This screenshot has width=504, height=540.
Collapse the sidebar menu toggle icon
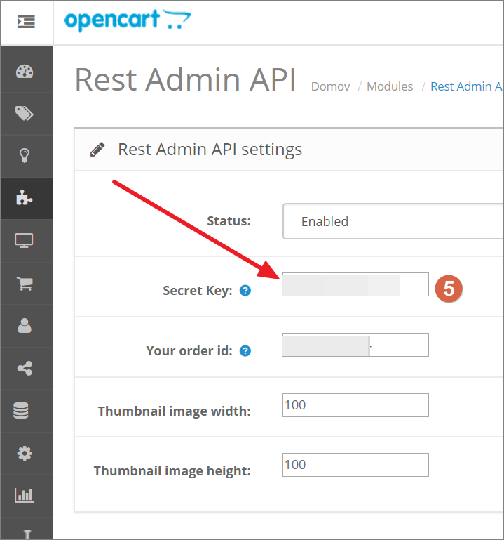pos(26,22)
